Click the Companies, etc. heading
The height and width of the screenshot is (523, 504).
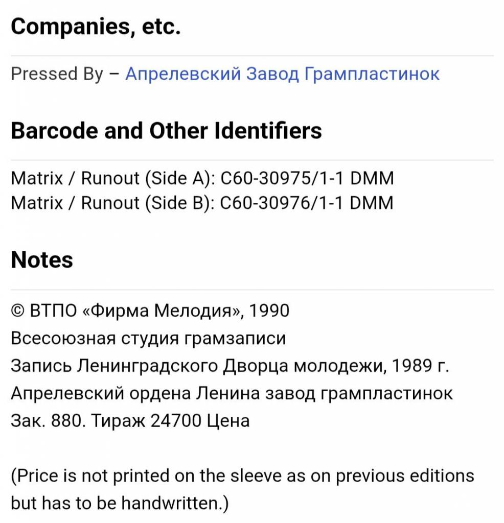96,26
